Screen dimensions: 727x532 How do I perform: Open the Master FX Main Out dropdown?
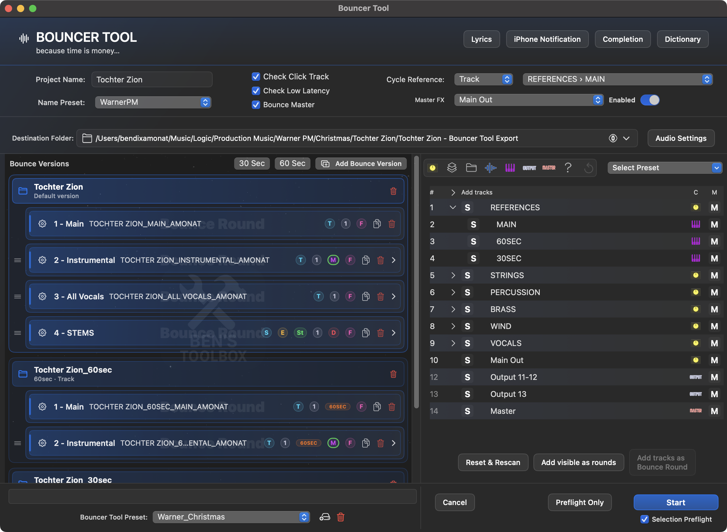pos(529,100)
